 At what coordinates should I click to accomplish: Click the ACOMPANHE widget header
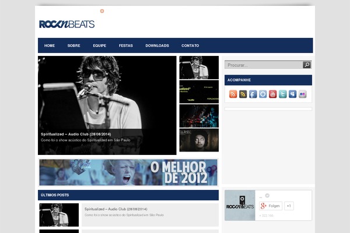pos(268,80)
